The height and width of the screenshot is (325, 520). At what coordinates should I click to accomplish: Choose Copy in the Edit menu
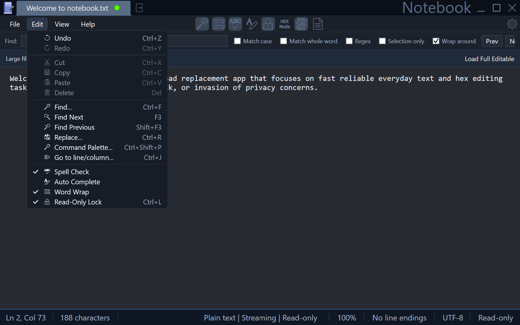tap(97, 72)
